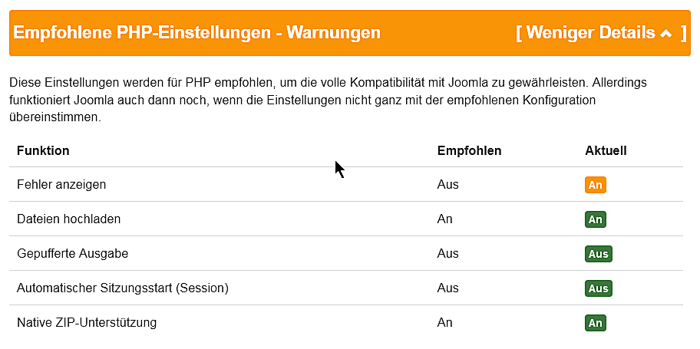Click the chevron-up icon beside Weniger Details
Screen dimensions: 700x349
(665, 34)
